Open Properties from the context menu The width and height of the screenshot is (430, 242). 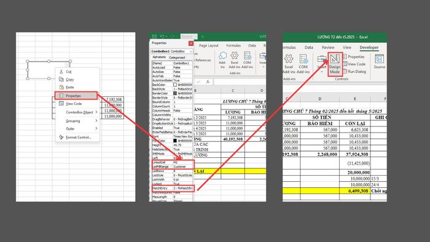[76, 96]
